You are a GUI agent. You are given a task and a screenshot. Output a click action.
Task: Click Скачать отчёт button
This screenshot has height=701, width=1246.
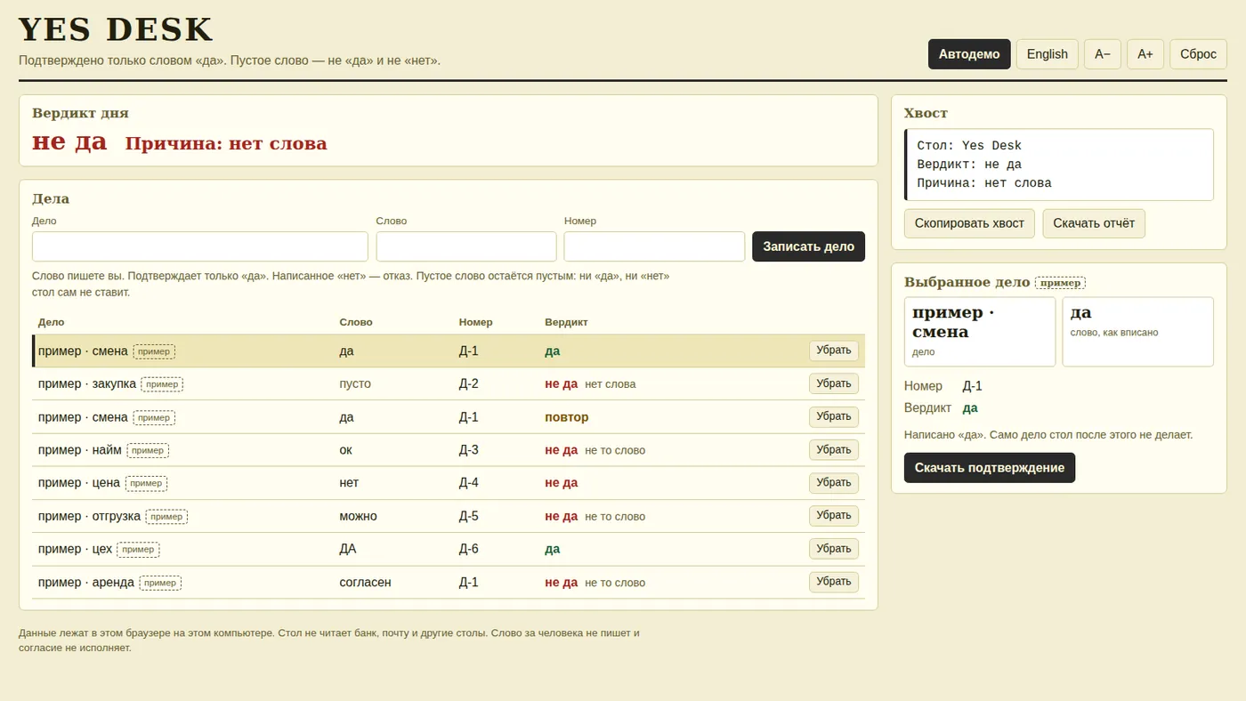[1094, 223]
